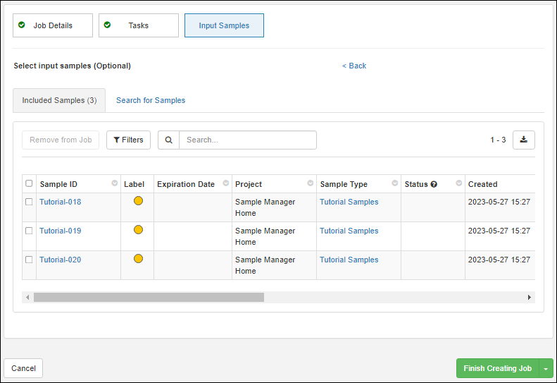Click the horizontal scrollbar thumb
Image resolution: width=557 pixels, height=383 pixels.
tap(149, 297)
